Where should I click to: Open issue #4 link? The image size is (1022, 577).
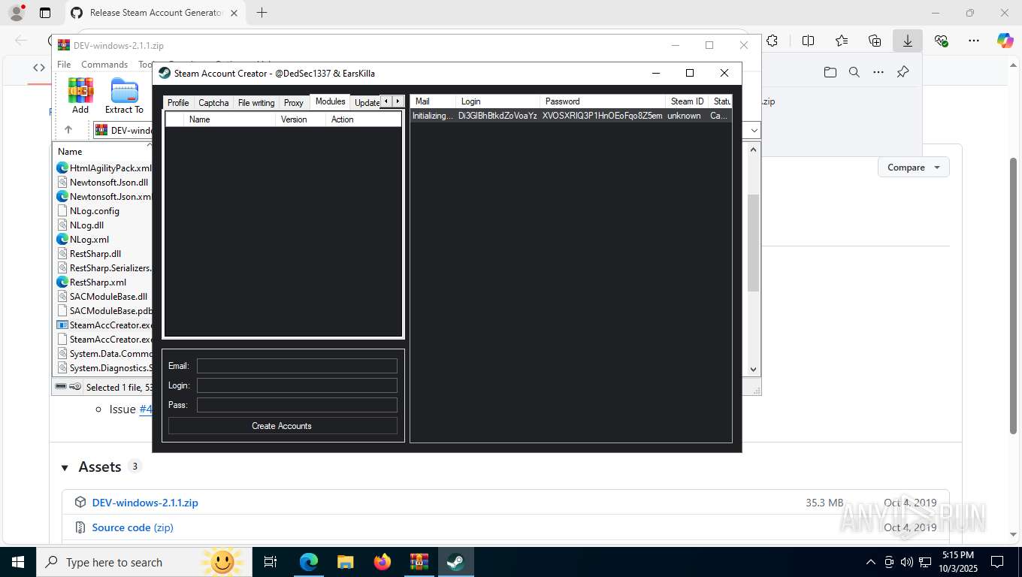pos(146,409)
